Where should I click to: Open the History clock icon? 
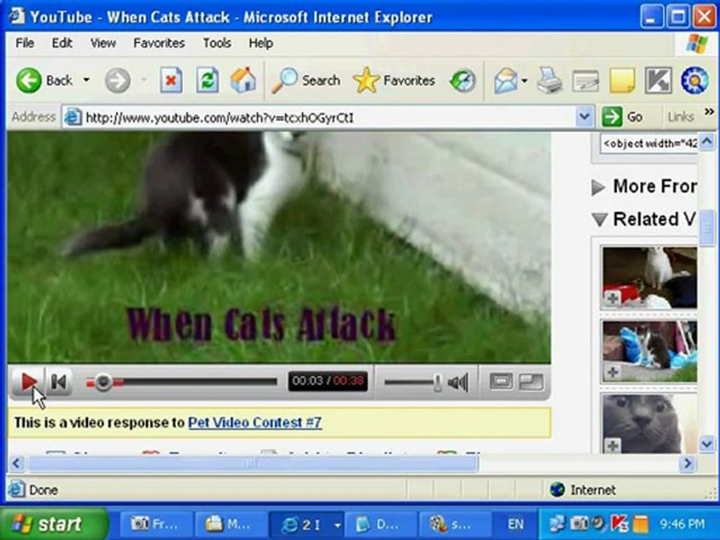click(x=463, y=81)
